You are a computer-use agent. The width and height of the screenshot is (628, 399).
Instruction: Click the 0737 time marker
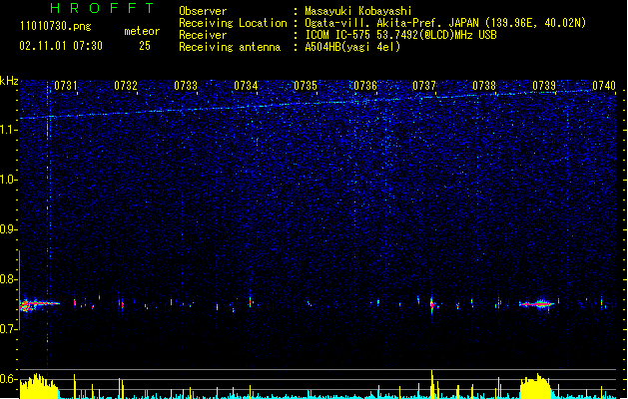(424, 86)
